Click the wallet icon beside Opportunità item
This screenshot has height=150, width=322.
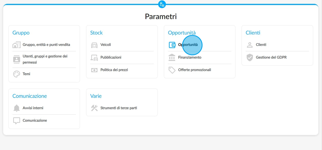click(x=172, y=45)
